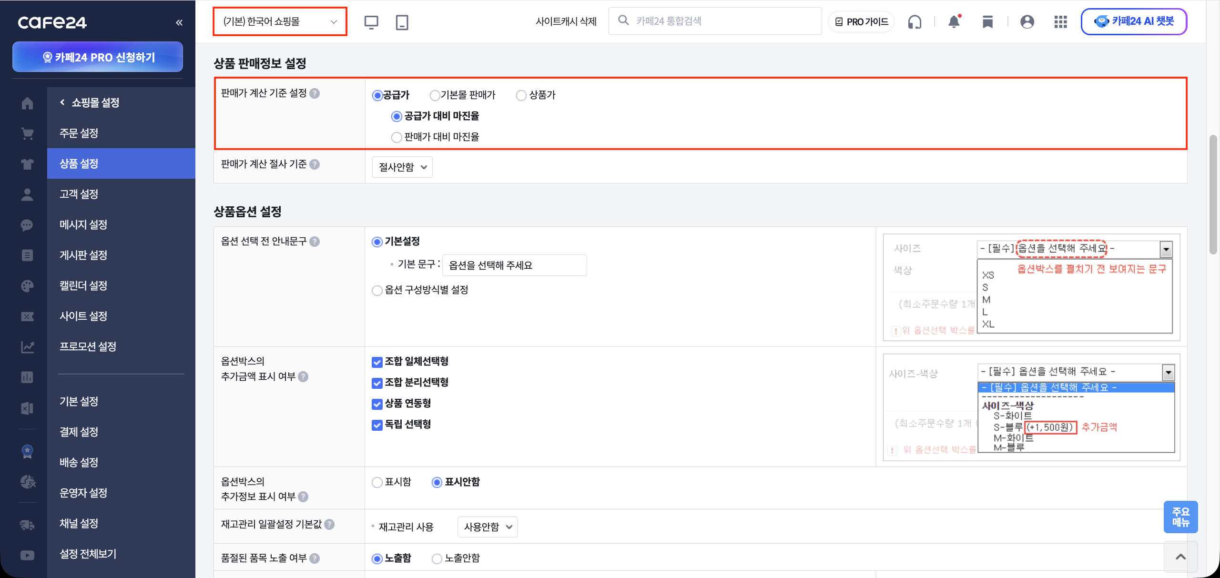Click the 카페24 통합검색 search field
Screen dimensions: 1220x578
(x=715, y=21)
